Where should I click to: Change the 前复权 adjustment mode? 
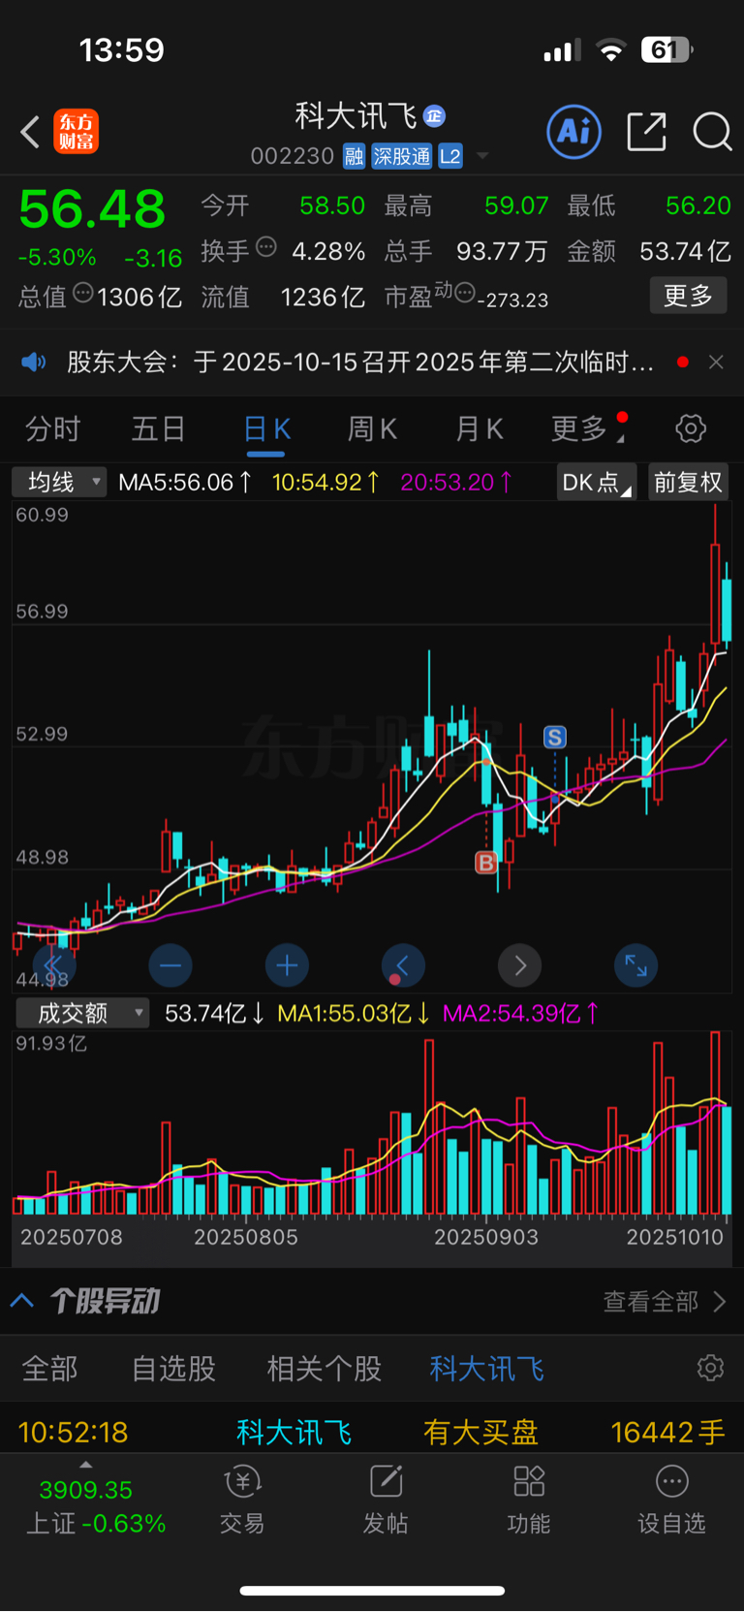point(688,482)
